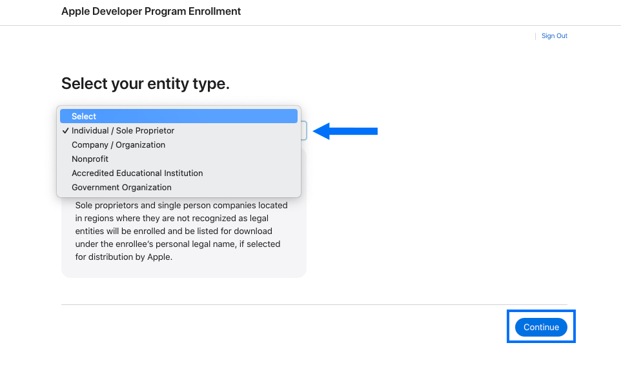Click the entity type dropdown field edge

304,131
